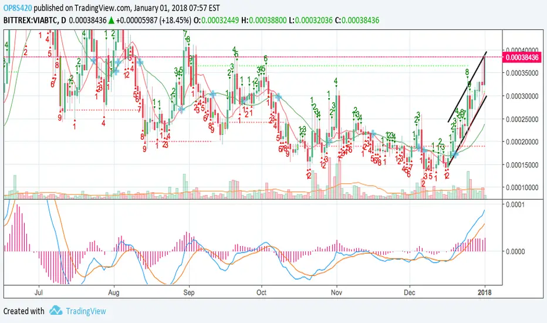
Task: Click the Jul label on time axis
Action: 38,292
